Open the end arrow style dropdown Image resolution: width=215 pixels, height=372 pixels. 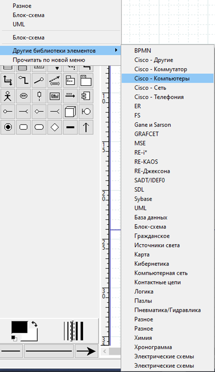(x=86, y=351)
